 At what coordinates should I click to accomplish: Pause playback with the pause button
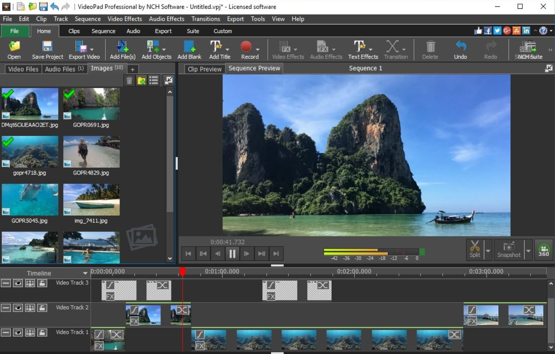pos(232,254)
